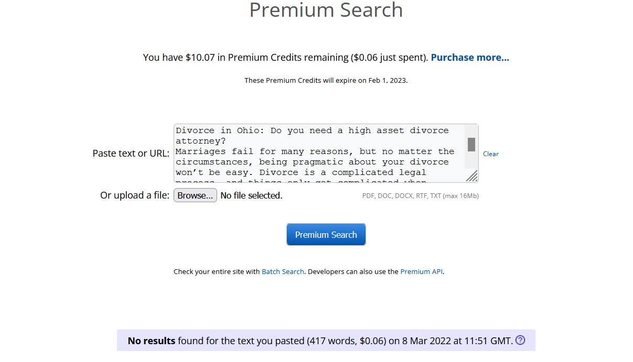Open the Purchase more link

pyautogui.click(x=470, y=58)
